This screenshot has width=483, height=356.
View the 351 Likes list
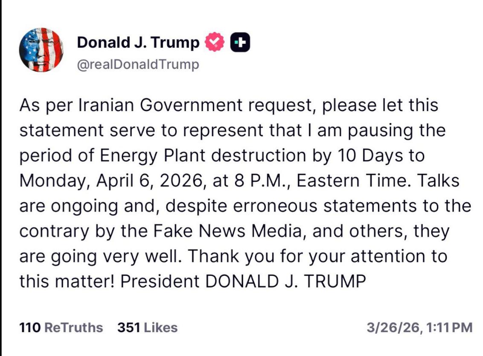(x=147, y=327)
